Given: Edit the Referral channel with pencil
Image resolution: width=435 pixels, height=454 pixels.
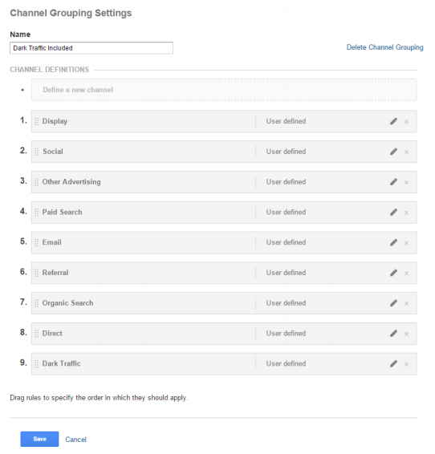Looking at the screenshot, I should [393, 273].
